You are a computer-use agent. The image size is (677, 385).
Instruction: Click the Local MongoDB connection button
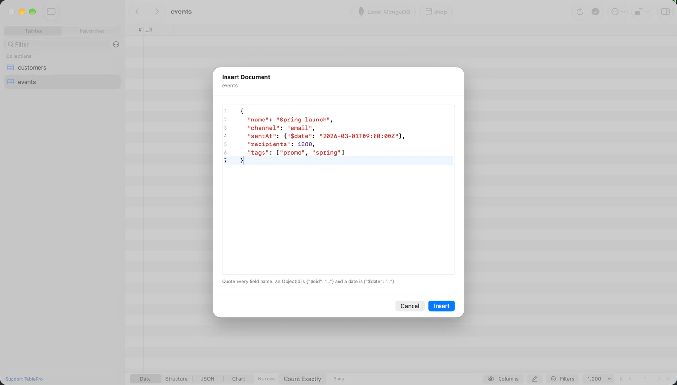click(384, 12)
